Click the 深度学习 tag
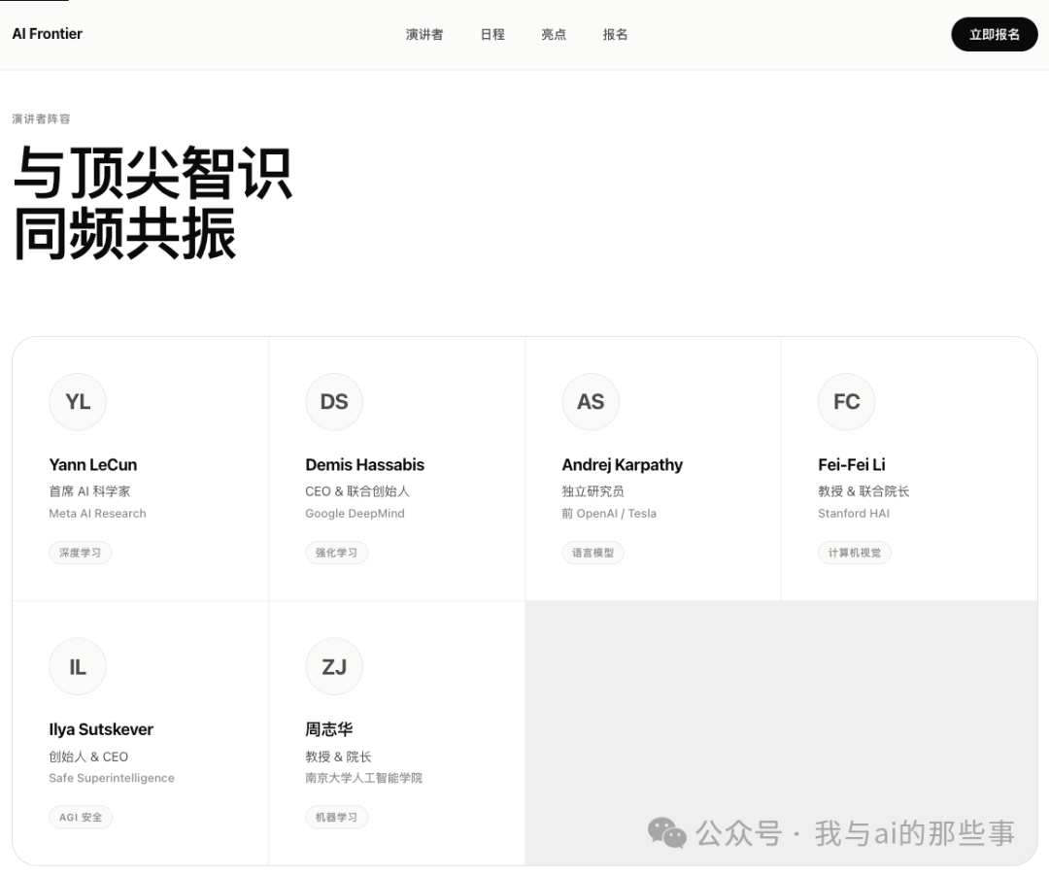The image size is (1049, 875). tap(80, 553)
